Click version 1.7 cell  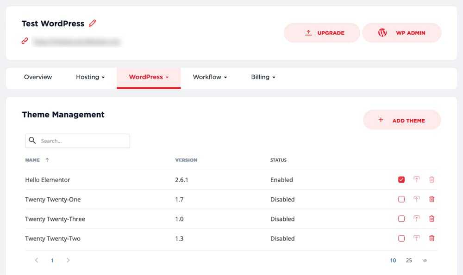point(179,199)
